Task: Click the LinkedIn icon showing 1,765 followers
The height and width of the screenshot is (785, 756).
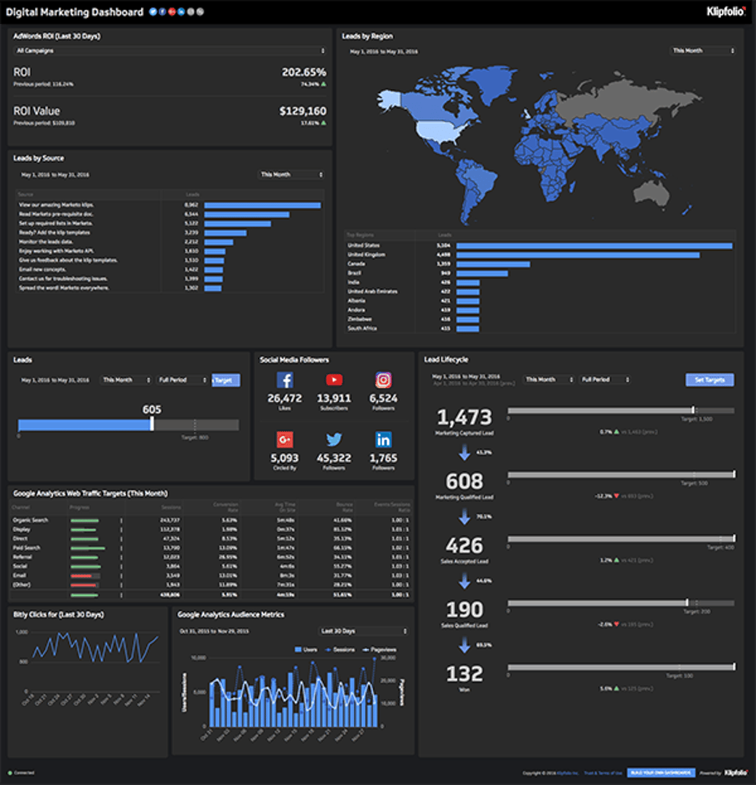Action: (383, 440)
